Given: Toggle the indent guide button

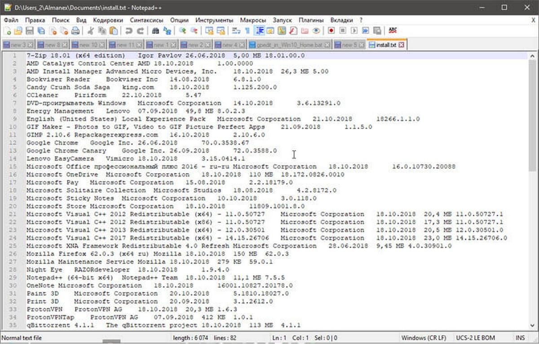Looking at the screenshot, I should (259, 31).
